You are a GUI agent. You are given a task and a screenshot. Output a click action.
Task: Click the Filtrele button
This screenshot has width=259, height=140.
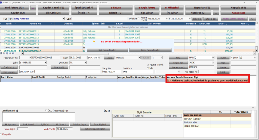[197, 19]
